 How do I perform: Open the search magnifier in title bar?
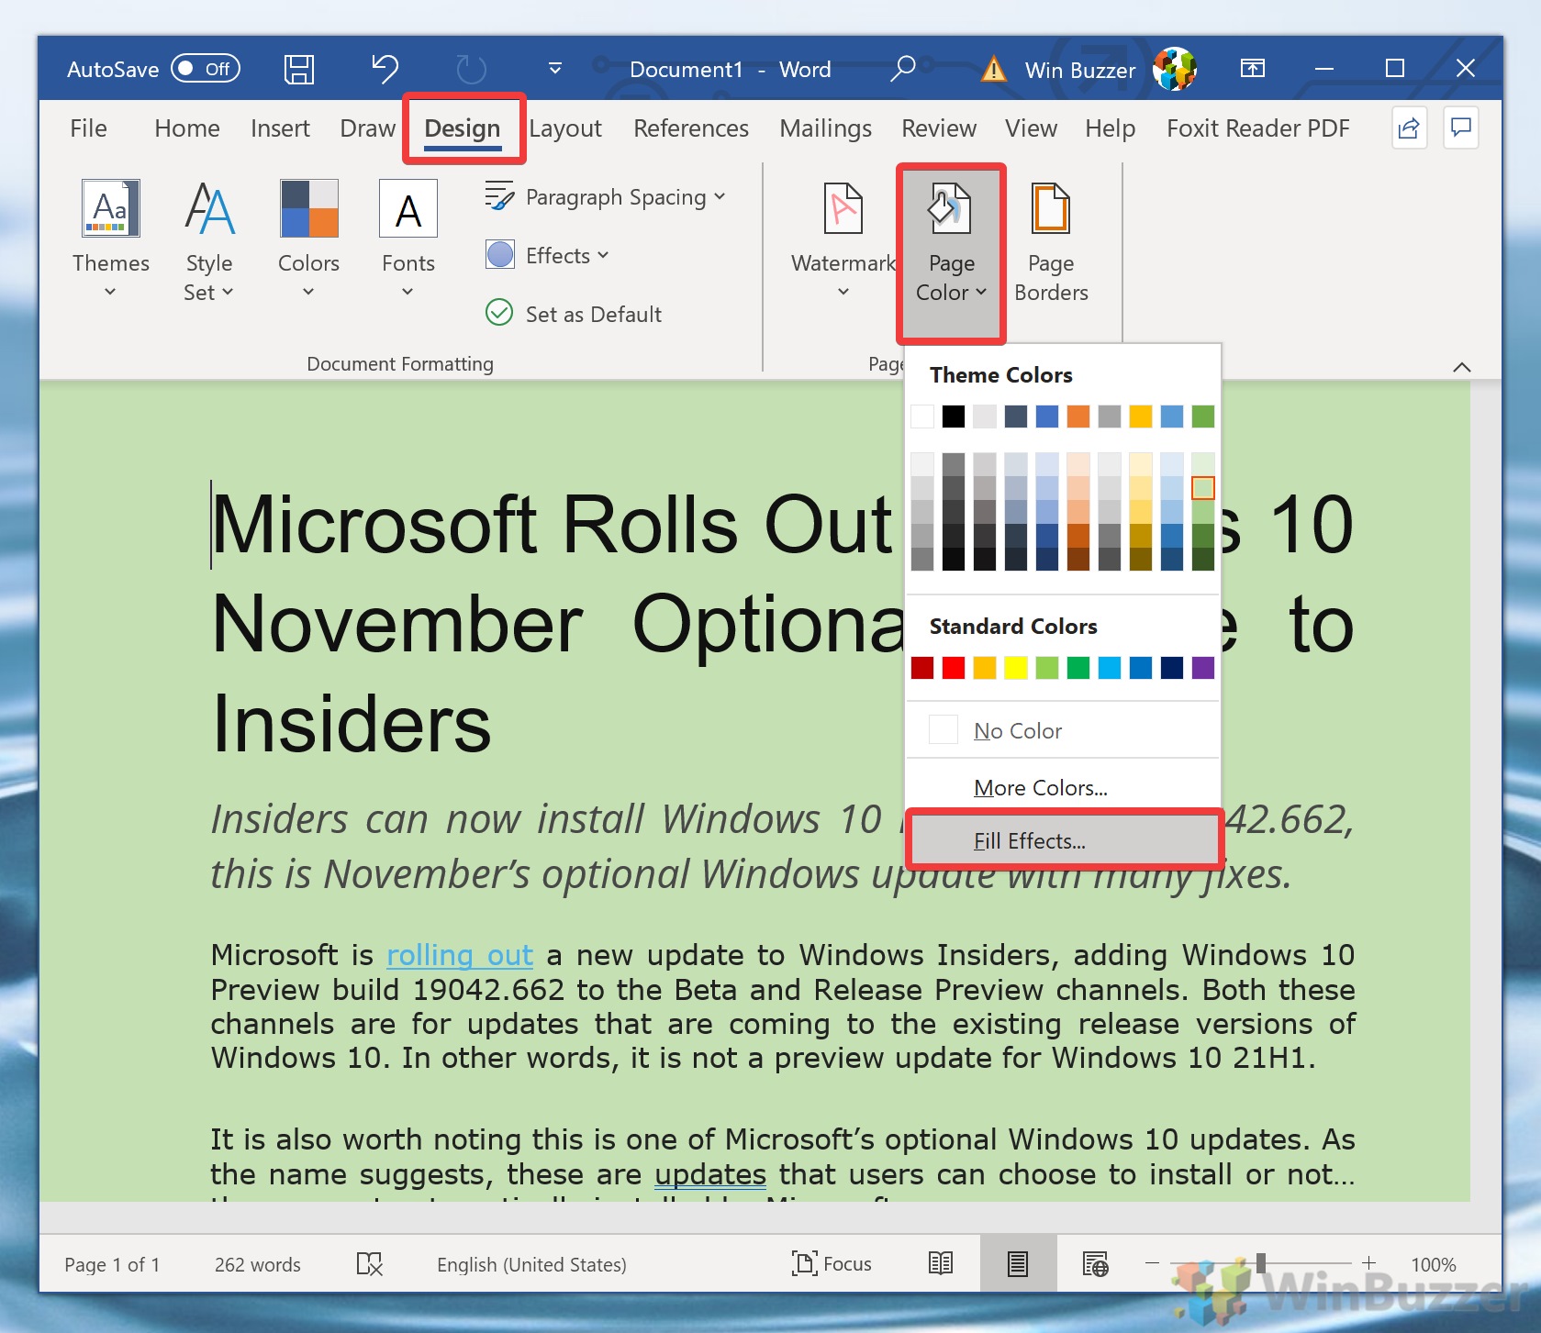tap(903, 69)
